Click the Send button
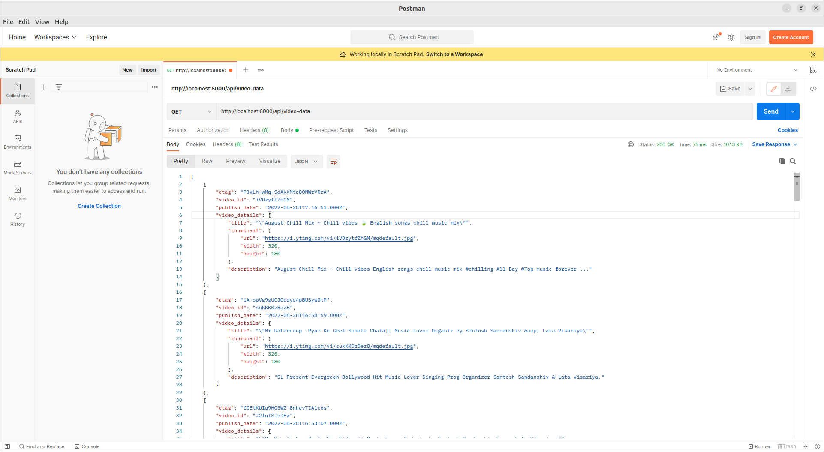Image resolution: width=824 pixels, height=452 pixels. 771,111
